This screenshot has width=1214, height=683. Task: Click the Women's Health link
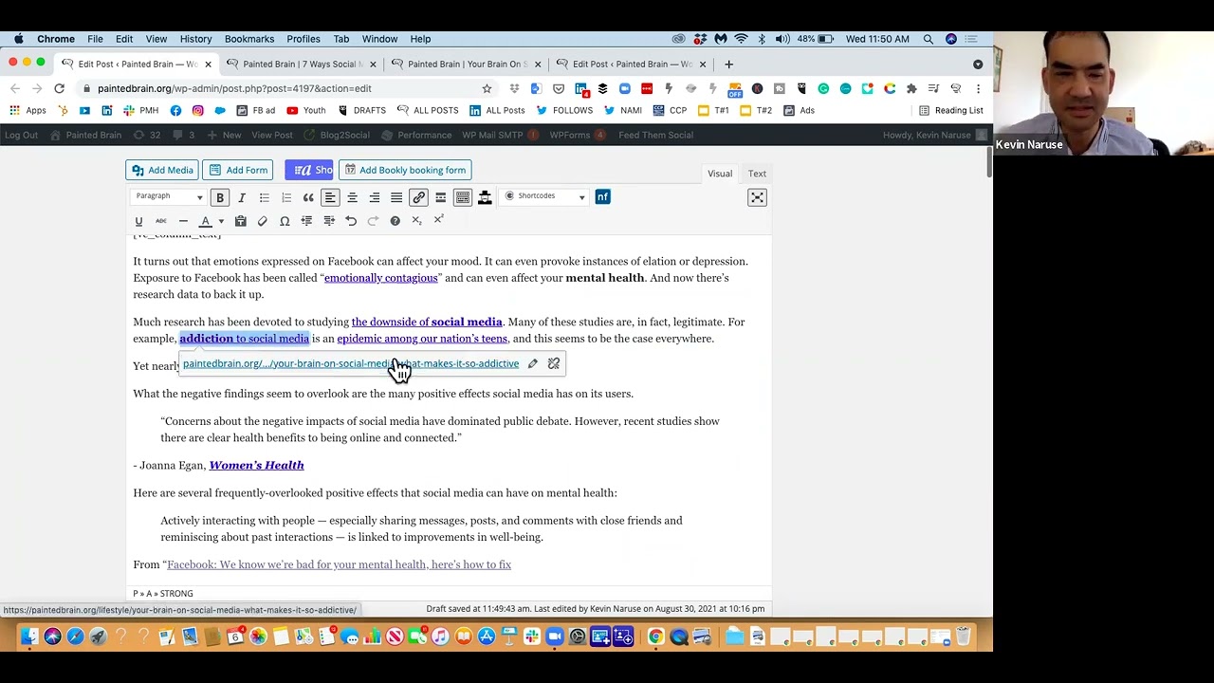coord(256,465)
